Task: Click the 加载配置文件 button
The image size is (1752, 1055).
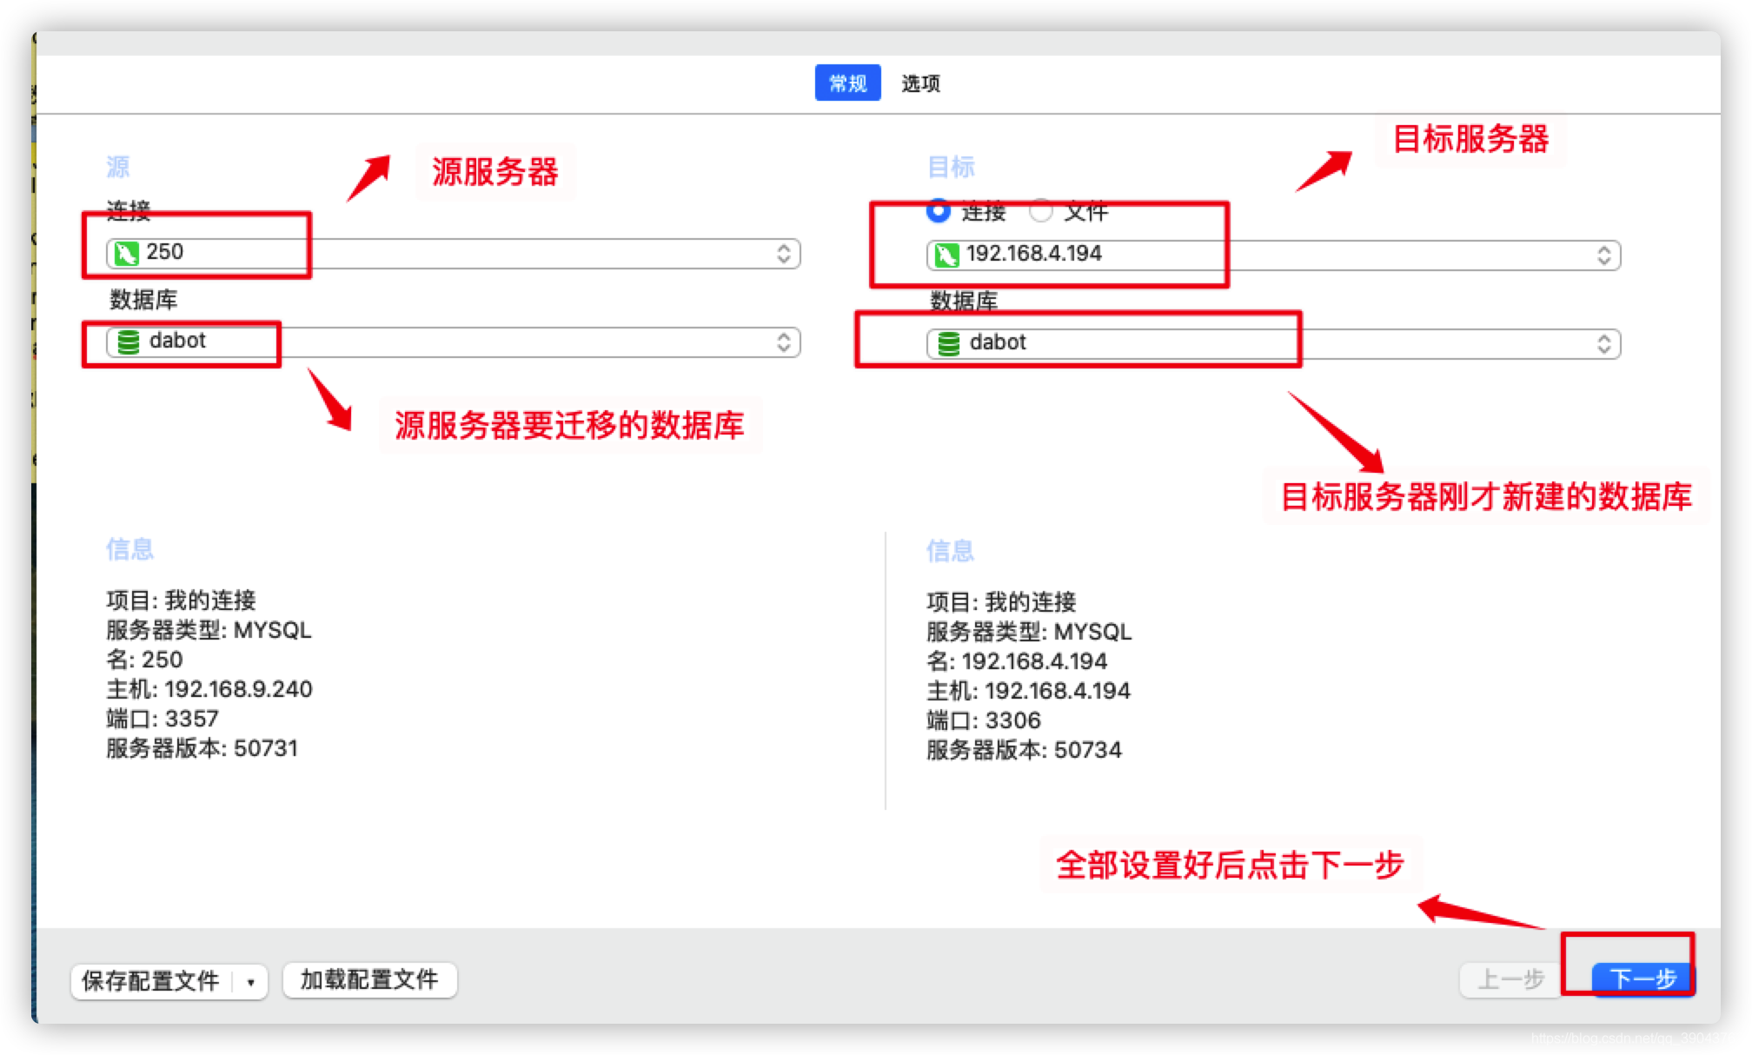Action: [x=369, y=980]
